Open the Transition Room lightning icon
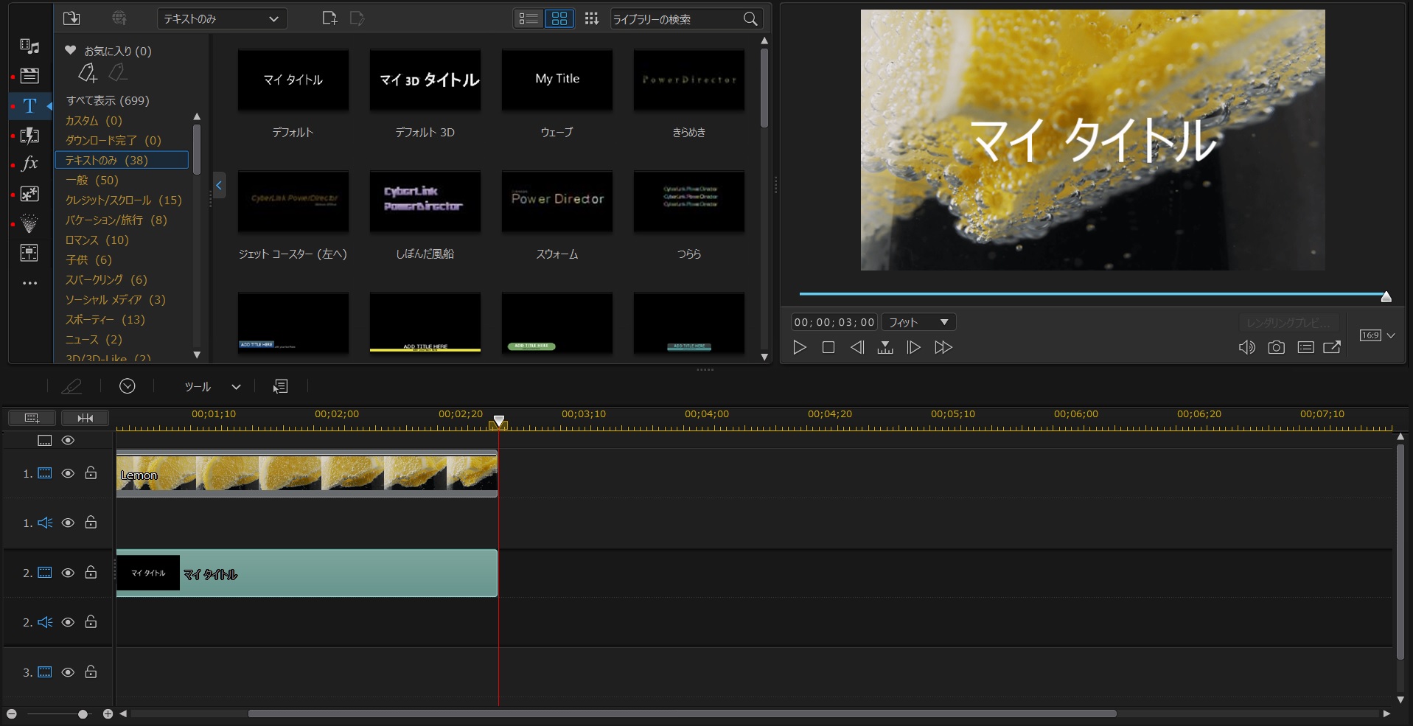Image resolution: width=1413 pixels, height=726 pixels. [29, 135]
